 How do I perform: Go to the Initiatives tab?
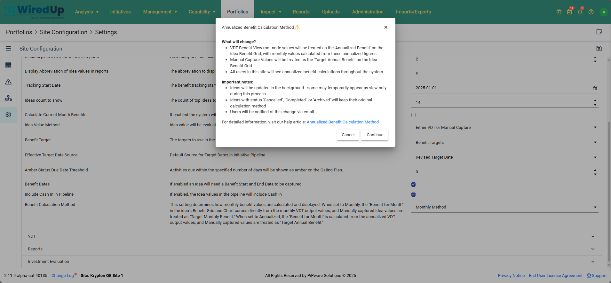coord(120,12)
